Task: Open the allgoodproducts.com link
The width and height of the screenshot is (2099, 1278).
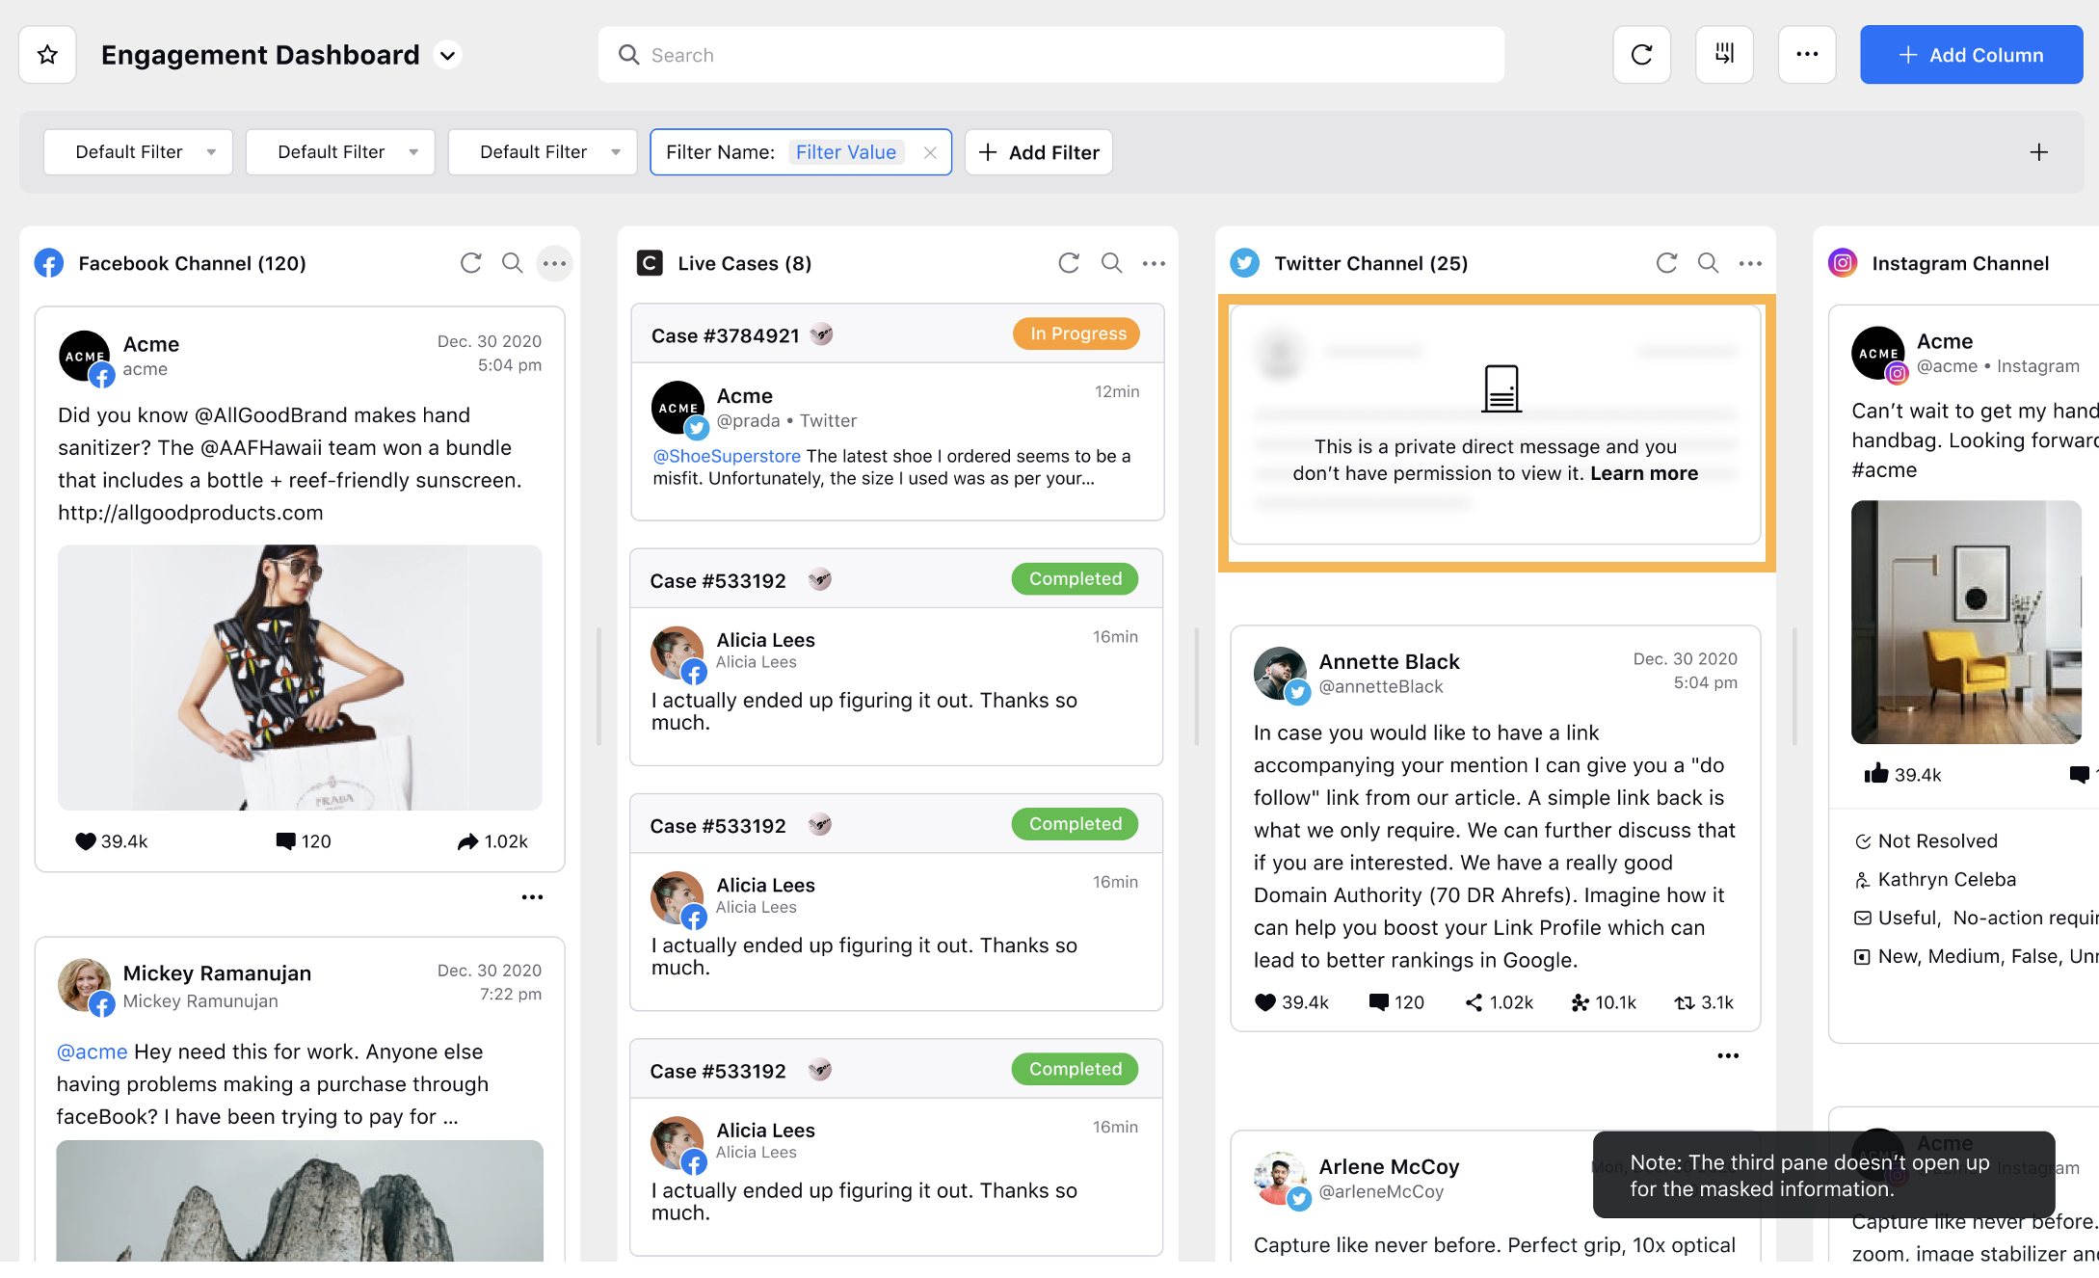Action: coord(191,513)
